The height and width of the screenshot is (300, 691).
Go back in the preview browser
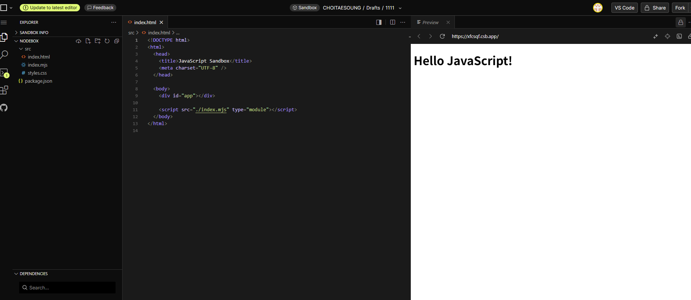pos(419,36)
